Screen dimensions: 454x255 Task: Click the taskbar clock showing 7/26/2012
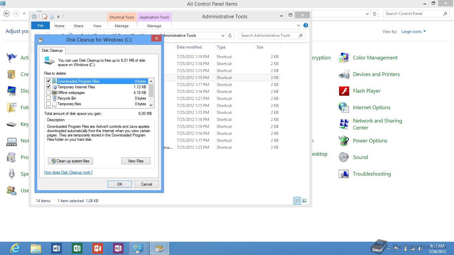437,249
